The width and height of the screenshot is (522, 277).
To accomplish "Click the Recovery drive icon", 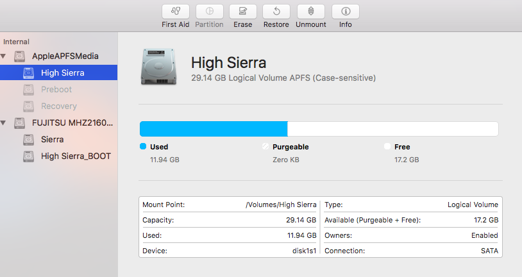I will (x=28, y=106).
